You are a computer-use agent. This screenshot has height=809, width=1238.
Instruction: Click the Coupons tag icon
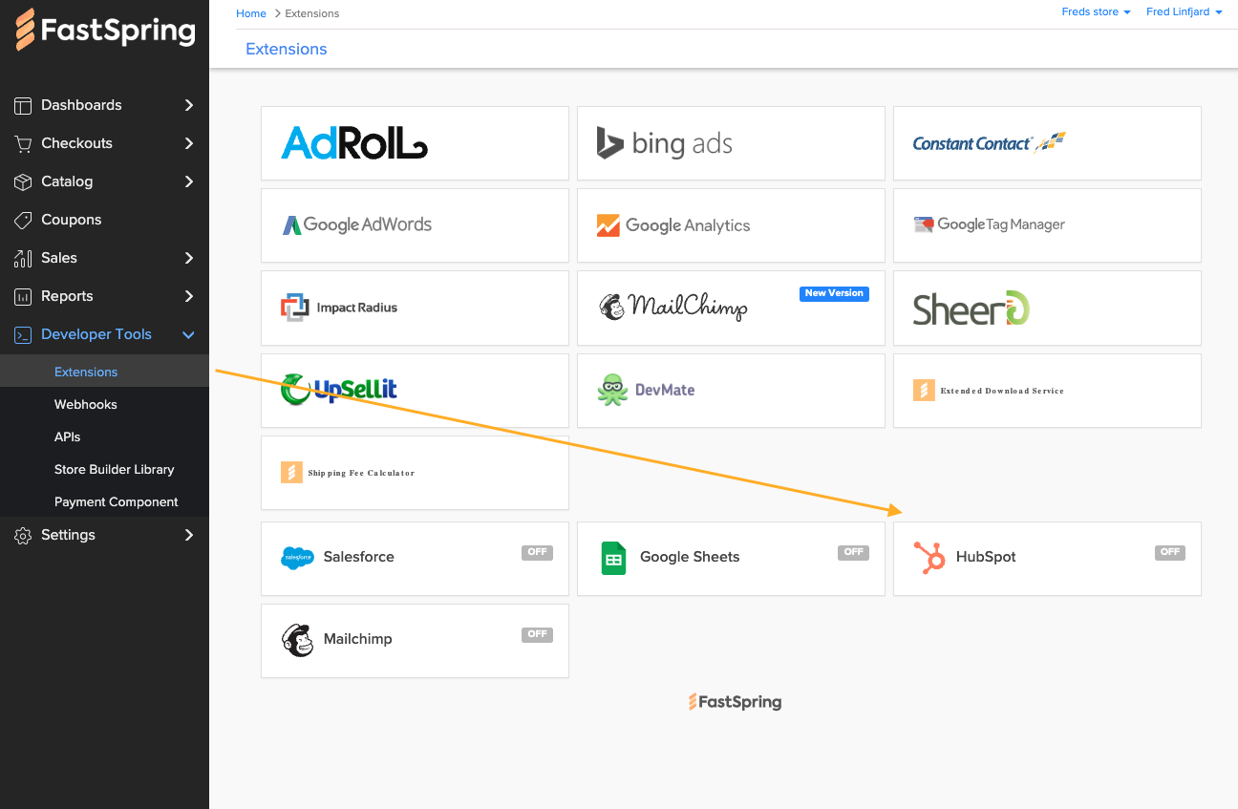pyautogui.click(x=23, y=220)
